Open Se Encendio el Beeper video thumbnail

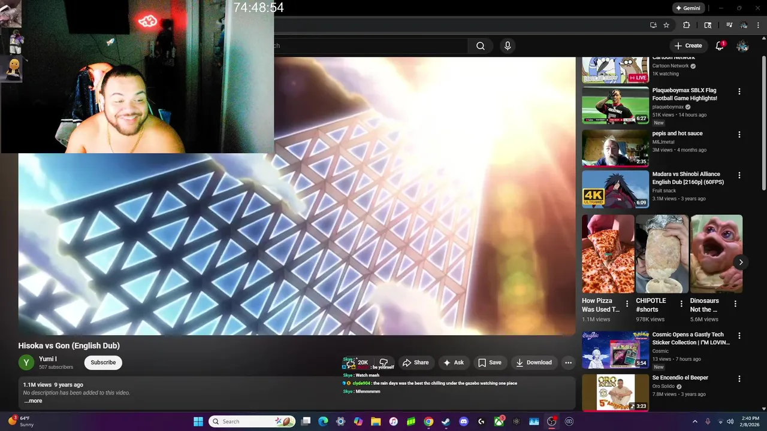point(615,393)
